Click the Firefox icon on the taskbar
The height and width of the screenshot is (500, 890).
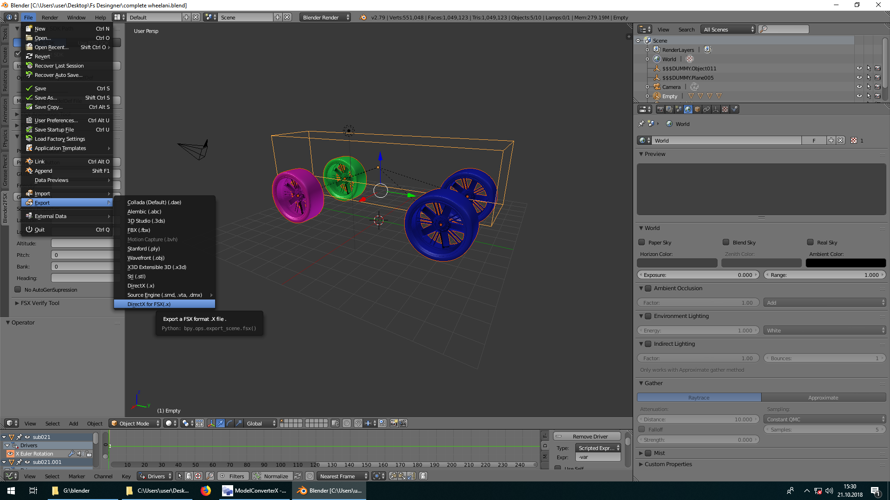[206, 491]
